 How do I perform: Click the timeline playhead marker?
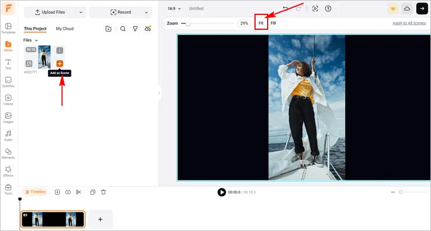(x=20, y=199)
